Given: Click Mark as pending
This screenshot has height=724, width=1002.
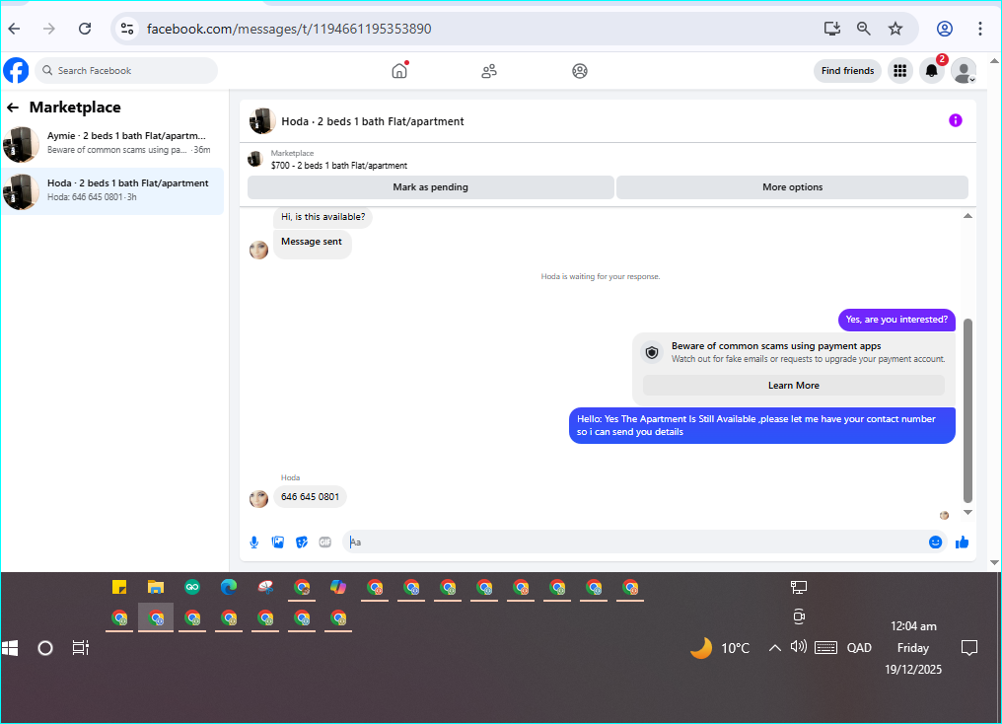Looking at the screenshot, I should pos(430,187).
